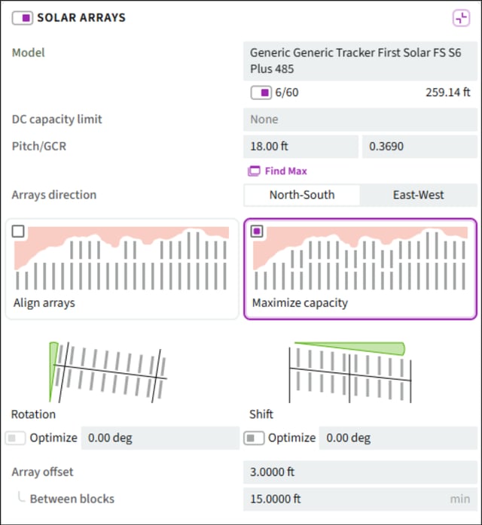Click the Rotation diagram illustration
This screenshot has height=525, width=482.
tap(108, 372)
